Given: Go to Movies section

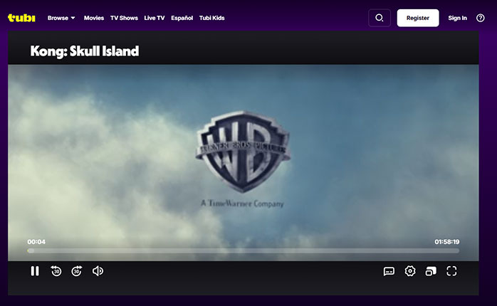Looking at the screenshot, I should (93, 18).
